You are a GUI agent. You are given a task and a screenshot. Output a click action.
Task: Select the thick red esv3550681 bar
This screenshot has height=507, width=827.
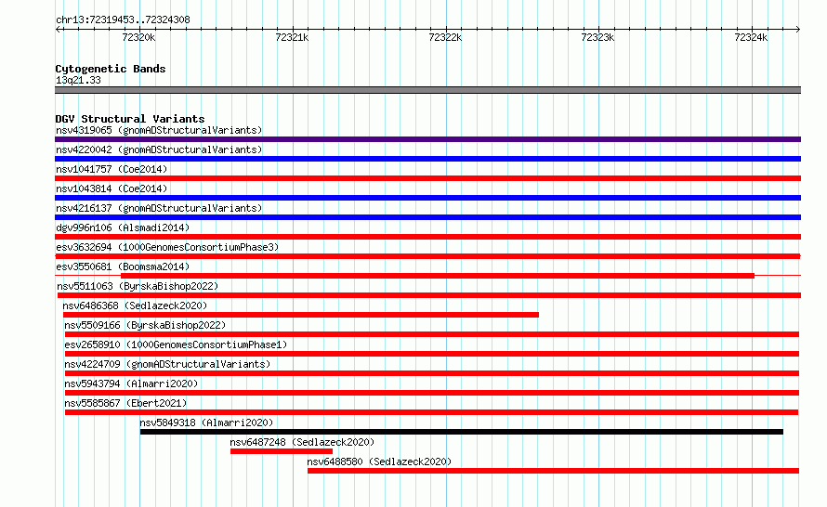(438, 276)
